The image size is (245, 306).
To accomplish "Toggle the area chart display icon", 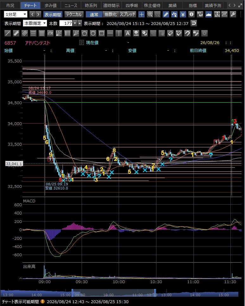I will point(209,14).
